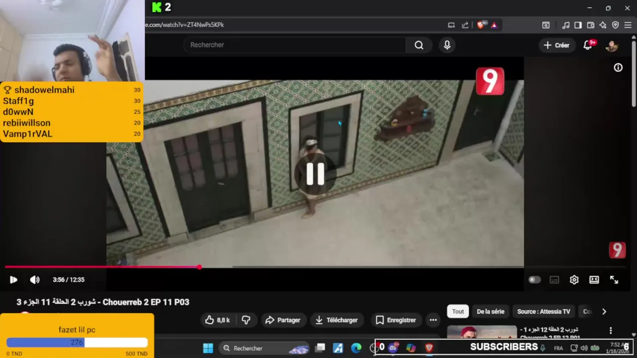Open Discord from taskbar
This screenshot has height=358, width=637.
click(393, 348)
